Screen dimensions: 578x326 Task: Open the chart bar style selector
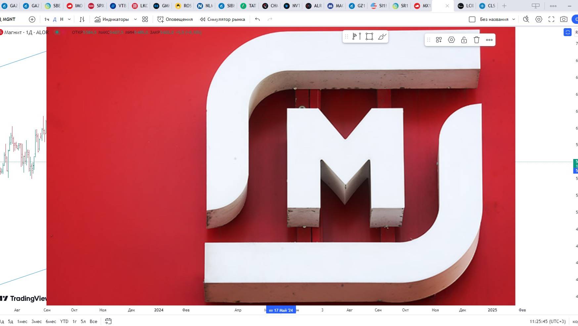point(82,19)
